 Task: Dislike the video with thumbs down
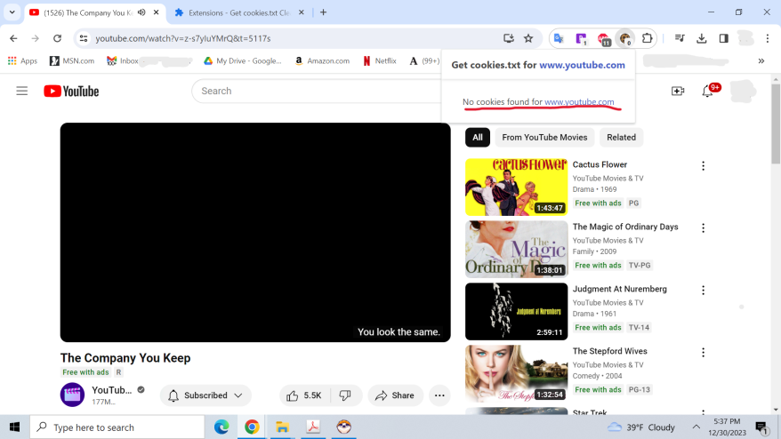(x=346, y=395)
